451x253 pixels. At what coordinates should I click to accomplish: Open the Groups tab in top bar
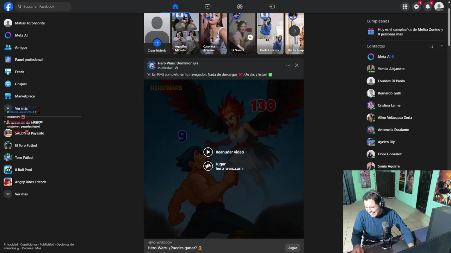(240, 6)
